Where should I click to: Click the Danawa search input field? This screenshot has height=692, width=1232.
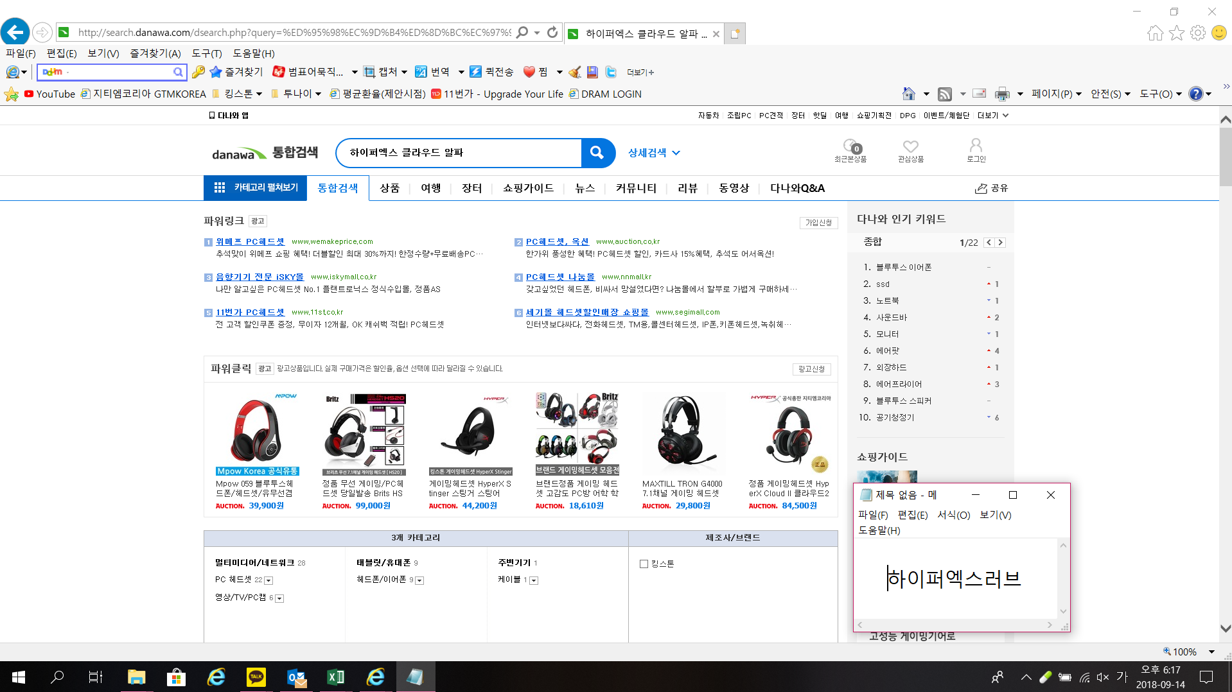click(x=459, y=153)
